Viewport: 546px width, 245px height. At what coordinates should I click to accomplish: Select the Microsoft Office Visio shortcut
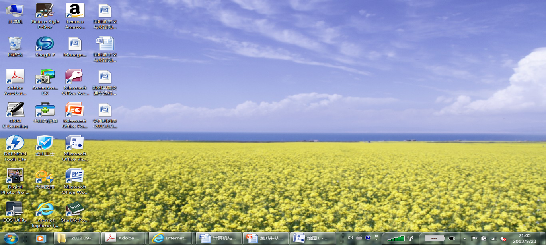[x=75, y=148]
